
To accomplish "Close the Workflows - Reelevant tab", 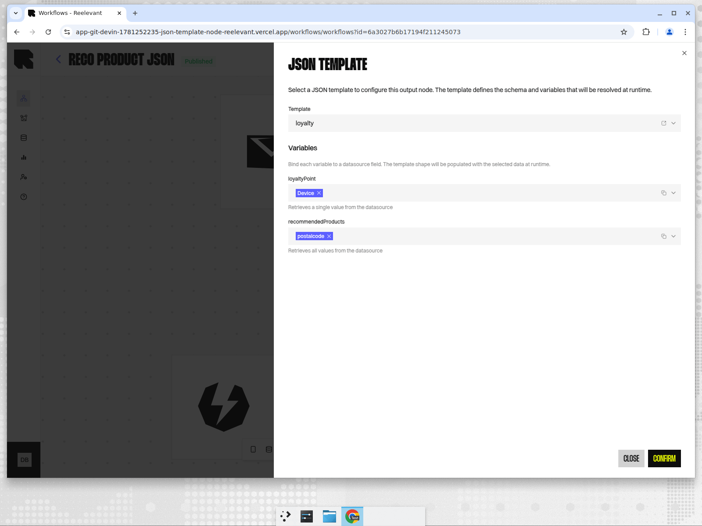I will 119,13.
